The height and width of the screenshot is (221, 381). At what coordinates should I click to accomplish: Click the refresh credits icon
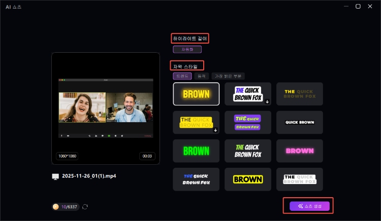[x=85, y=207]
